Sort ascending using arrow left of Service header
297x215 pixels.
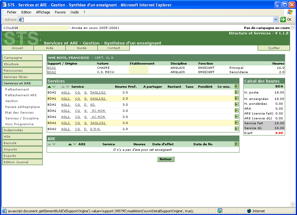63,87
